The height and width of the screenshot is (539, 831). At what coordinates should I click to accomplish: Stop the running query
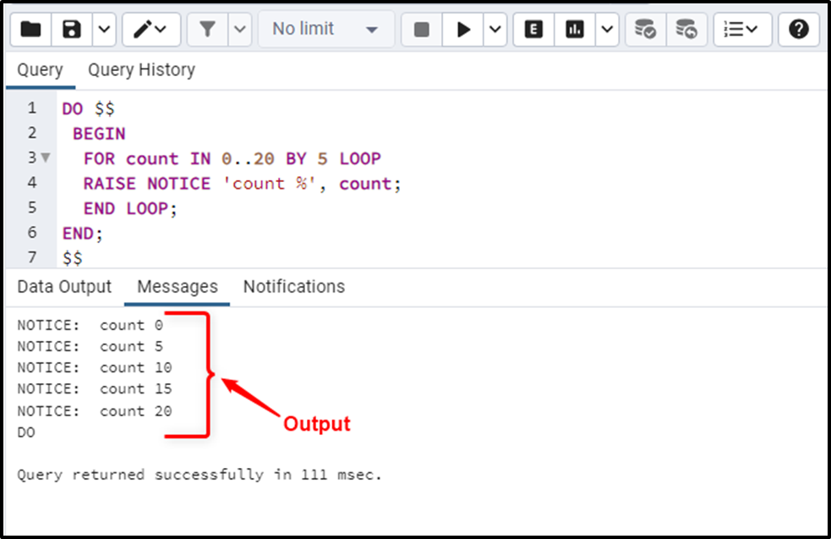(x=421, y=30)
